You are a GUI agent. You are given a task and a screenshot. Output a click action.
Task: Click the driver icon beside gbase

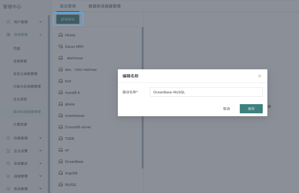coord(61,104)
